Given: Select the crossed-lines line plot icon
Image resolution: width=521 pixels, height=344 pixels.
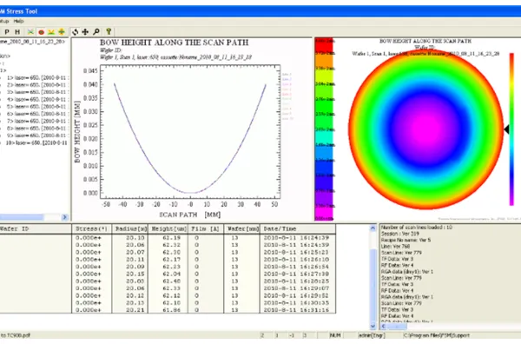Looking at the screenshot, I should [x=30, y=32].
